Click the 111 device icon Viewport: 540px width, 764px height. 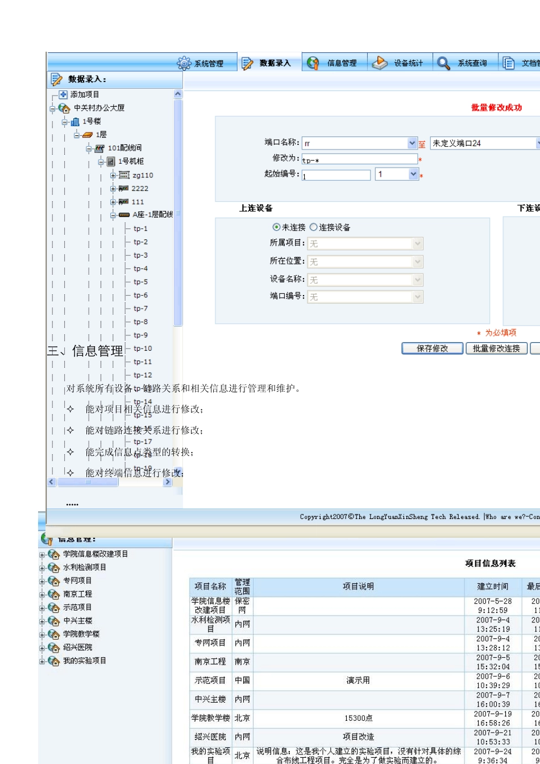[123, 202]
